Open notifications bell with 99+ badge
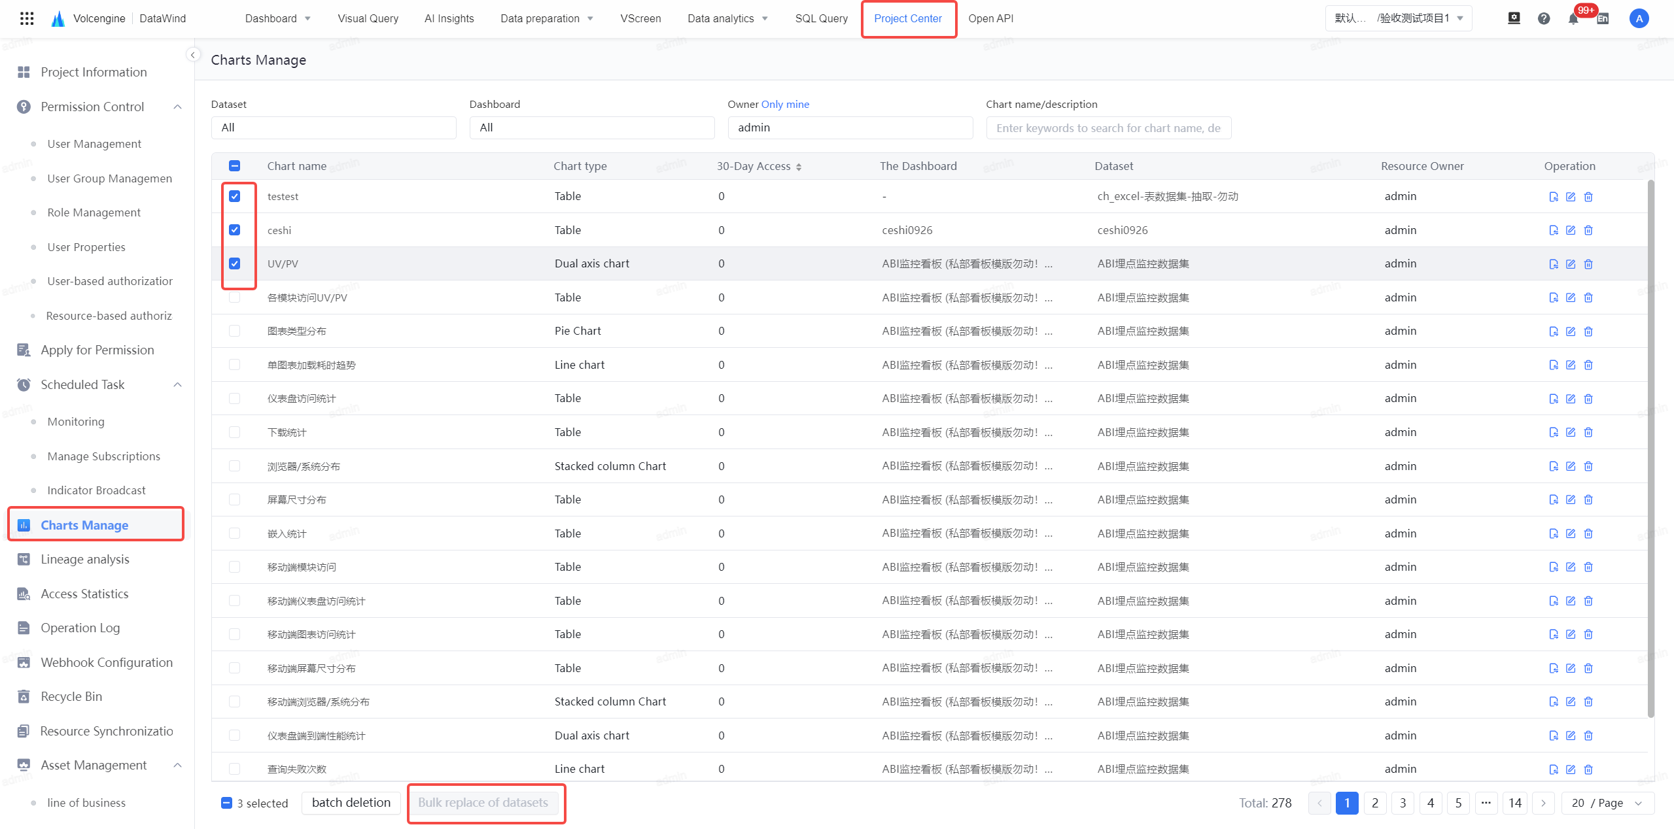The height and width of the screenshot is (829, 1674). [1573, 18]
